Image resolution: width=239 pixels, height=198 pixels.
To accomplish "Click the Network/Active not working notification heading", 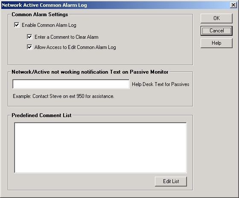I will coord(90,72).
